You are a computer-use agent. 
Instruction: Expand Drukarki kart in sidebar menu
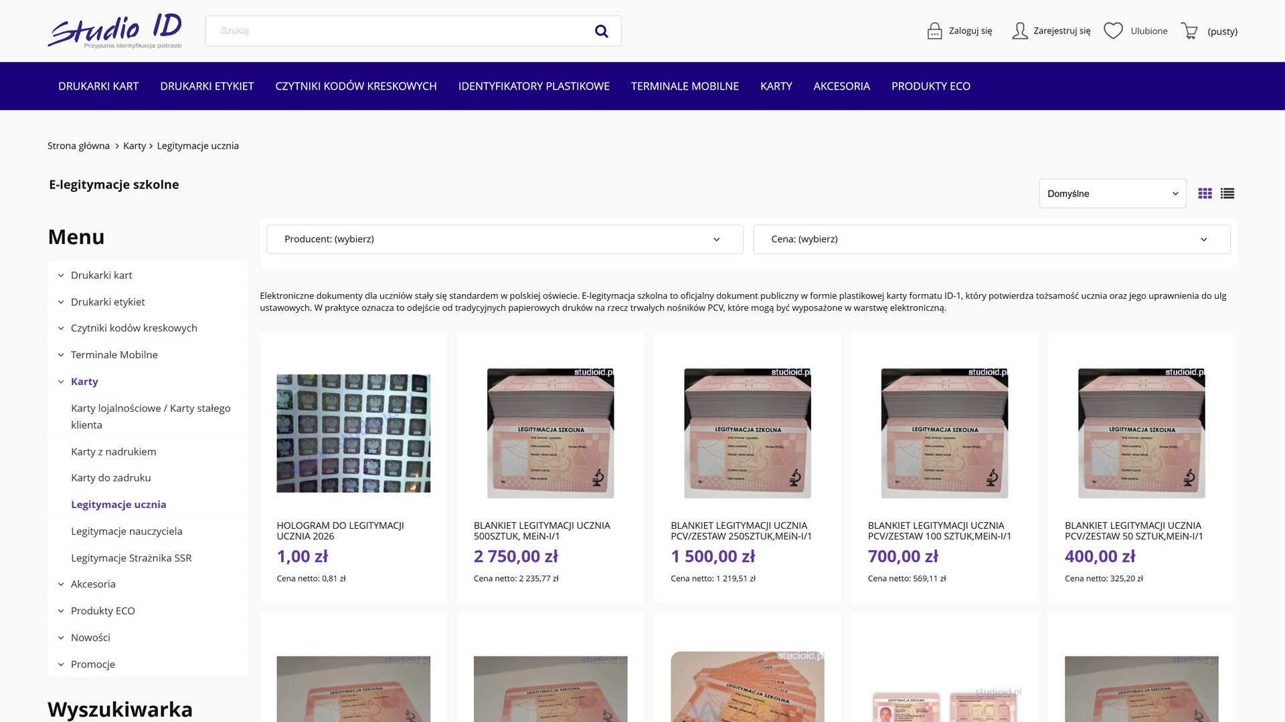click(61, 275)
